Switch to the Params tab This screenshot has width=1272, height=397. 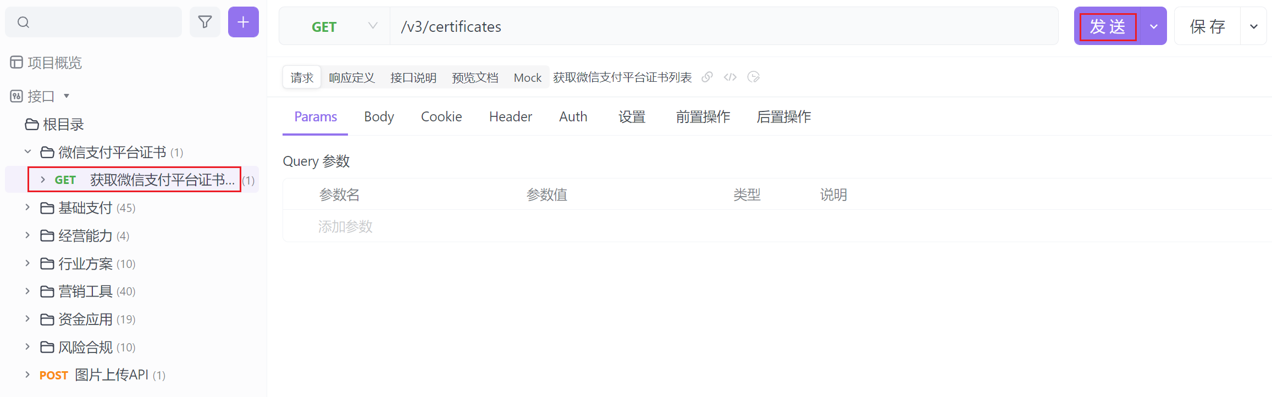[x=316, y=117]
